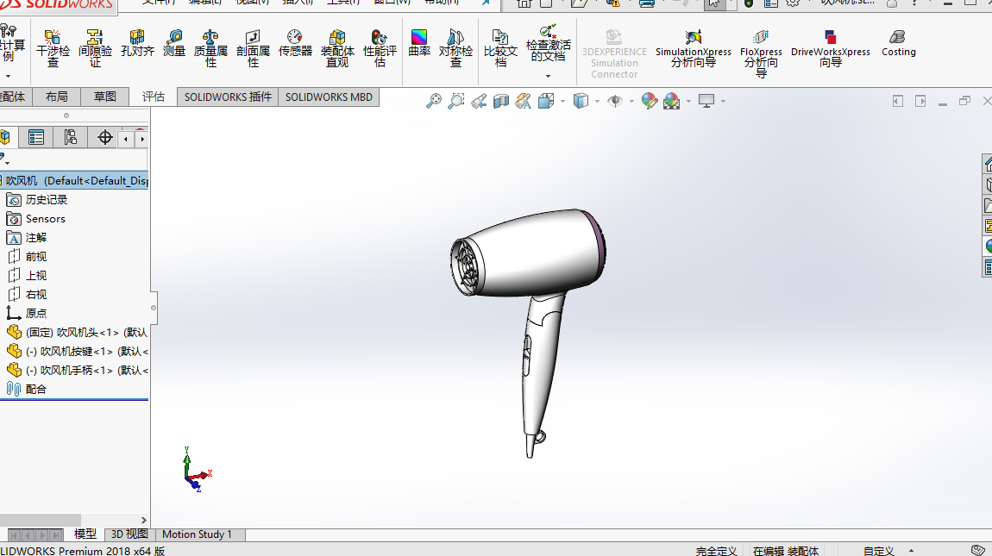Restore the previous view
This screenshot has width=992, height=556.
click(x=479, y=101)
